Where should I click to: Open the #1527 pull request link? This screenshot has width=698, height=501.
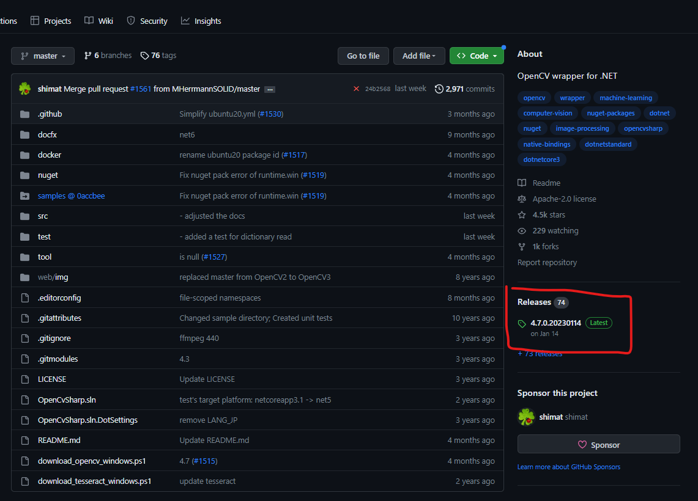[214, 257]
